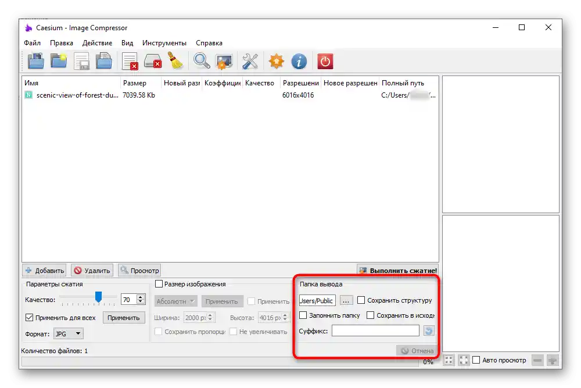Viewport: 581px width, 388px height.
Task: Click the red power Exit icon
Action: pos(325,61)
